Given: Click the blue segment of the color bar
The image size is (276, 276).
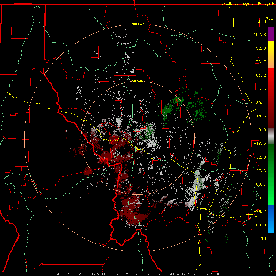Looking at the screenshot, I should [x=271, y=219].
